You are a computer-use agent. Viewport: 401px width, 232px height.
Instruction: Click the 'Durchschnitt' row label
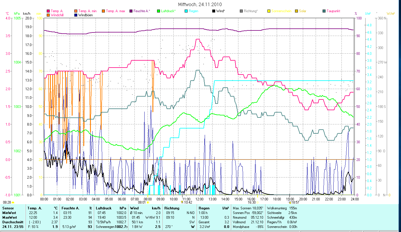click(x=12, y=222)
